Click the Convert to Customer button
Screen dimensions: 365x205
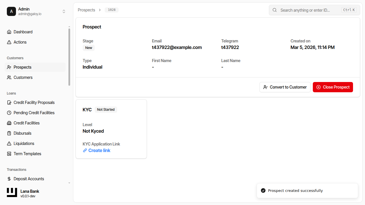(x=285, y=87)
